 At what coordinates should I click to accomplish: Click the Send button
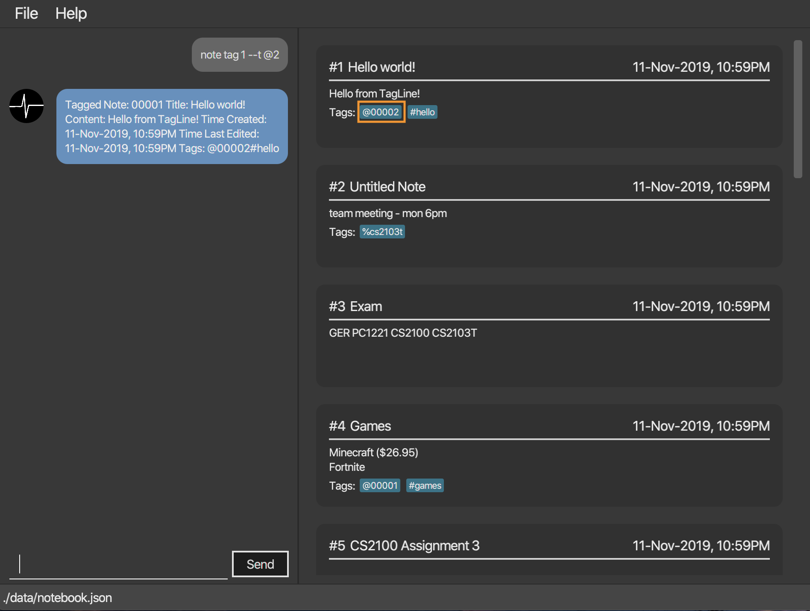(260, 564)
